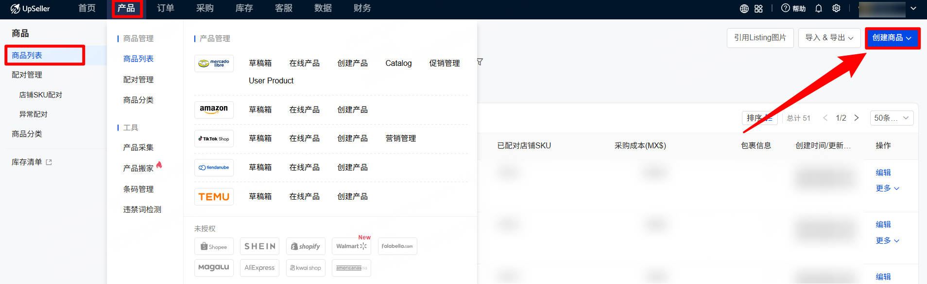Viewport: 927px width, 284px height.
Task: Go to the previous page arrow
Action: (x=825, y=118)
